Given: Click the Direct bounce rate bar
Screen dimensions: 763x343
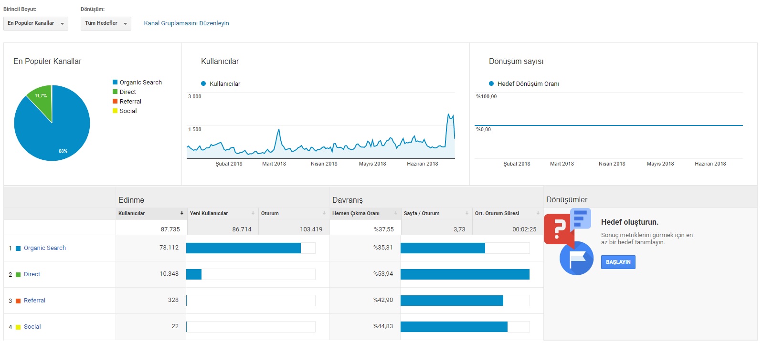Looking at the screenshot, I should (x=465, y=274).
